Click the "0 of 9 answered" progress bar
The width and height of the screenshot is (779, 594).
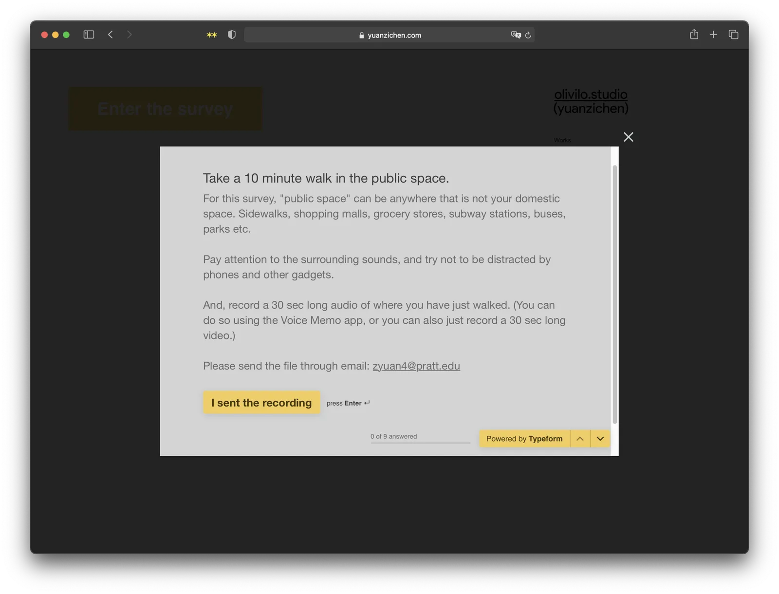coord(420,443)
